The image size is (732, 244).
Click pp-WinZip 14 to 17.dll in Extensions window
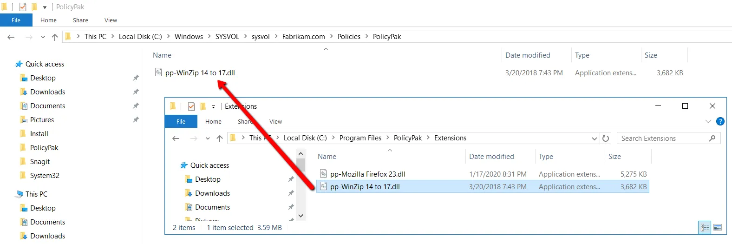point(365,187)
